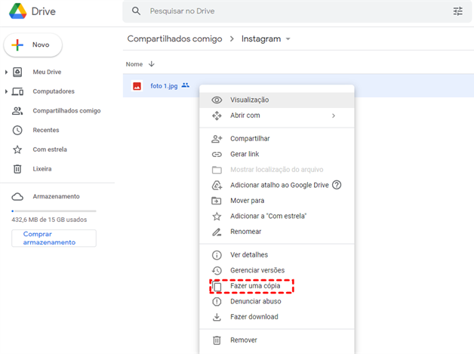Click Lixeira label in sidebar
474x354 pixels.
click(x=42, y=168)
